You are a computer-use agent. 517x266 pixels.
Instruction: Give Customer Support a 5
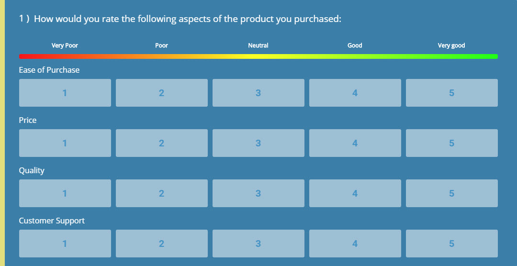tap(452, 244)
